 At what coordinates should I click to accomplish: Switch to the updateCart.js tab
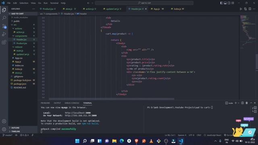112,9
